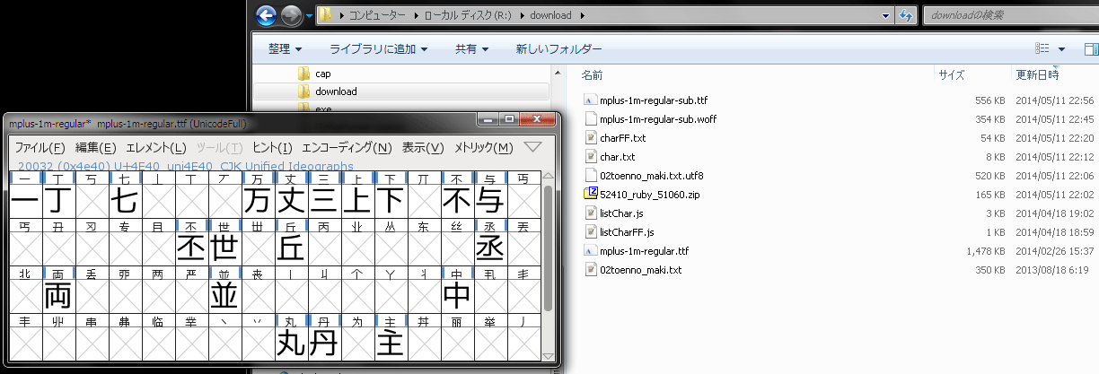Select the download folder icon in tree
Image resolution: width=1099 pixels, height=374 pixels.
pyautogui.click(x=303, y=91)
